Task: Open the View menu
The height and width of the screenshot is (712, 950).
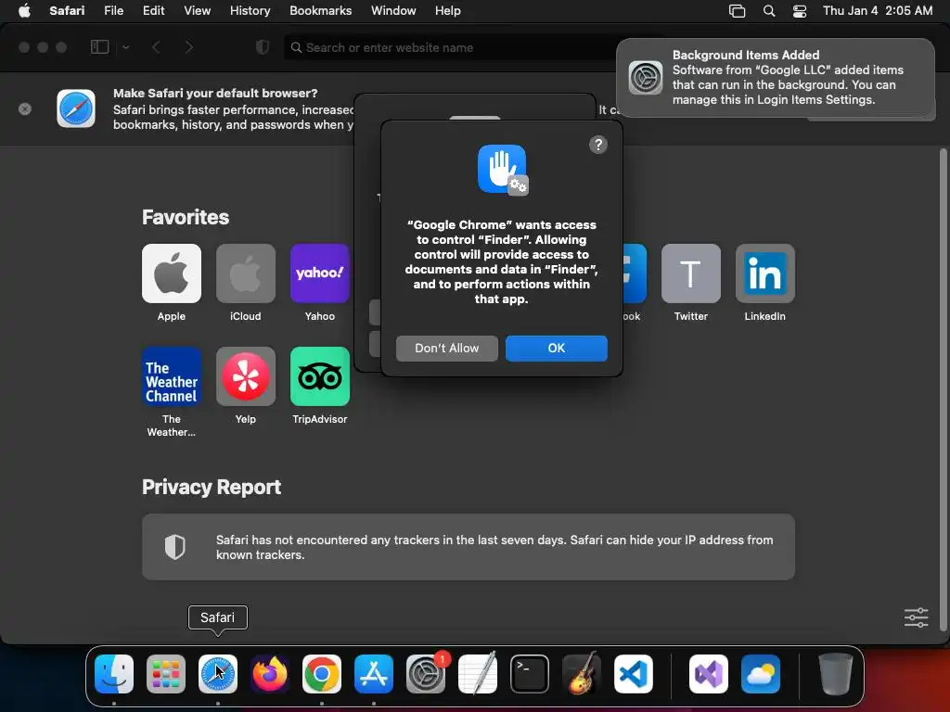Action: (x=197, y=10)
